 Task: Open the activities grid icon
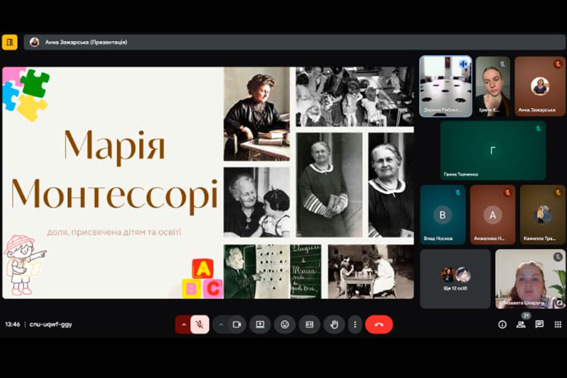click(558, 324)
